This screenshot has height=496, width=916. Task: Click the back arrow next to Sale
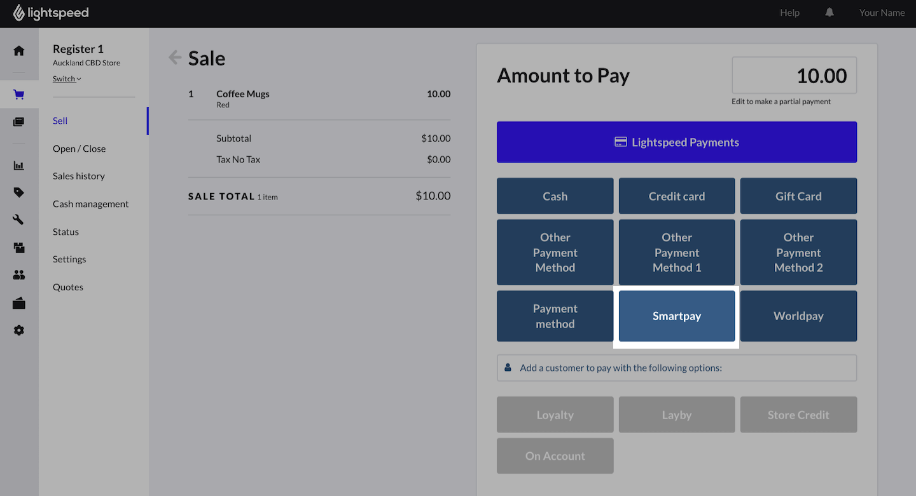[174, 57]
